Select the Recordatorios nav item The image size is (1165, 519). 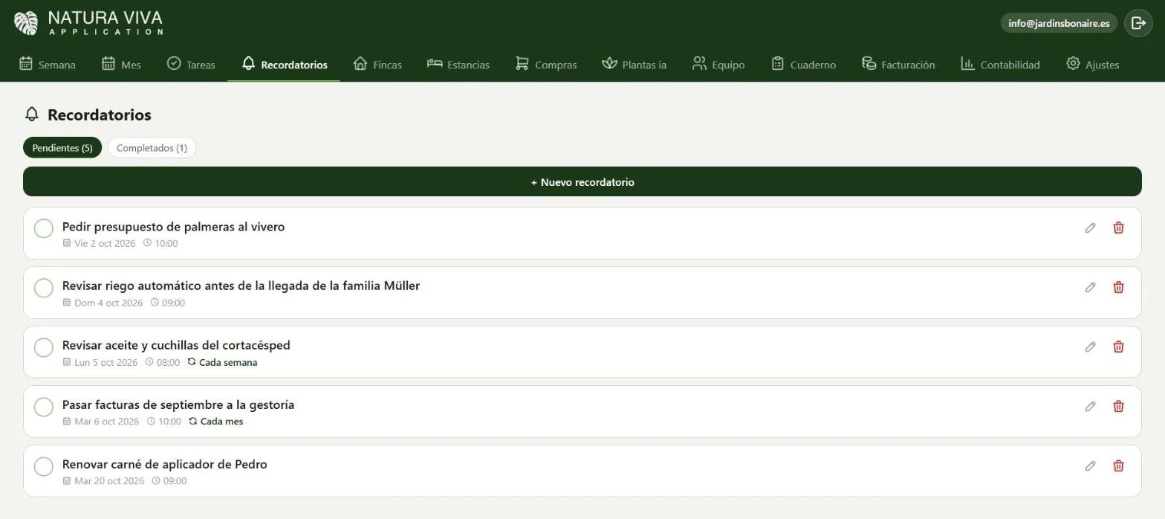coord(284,65)
